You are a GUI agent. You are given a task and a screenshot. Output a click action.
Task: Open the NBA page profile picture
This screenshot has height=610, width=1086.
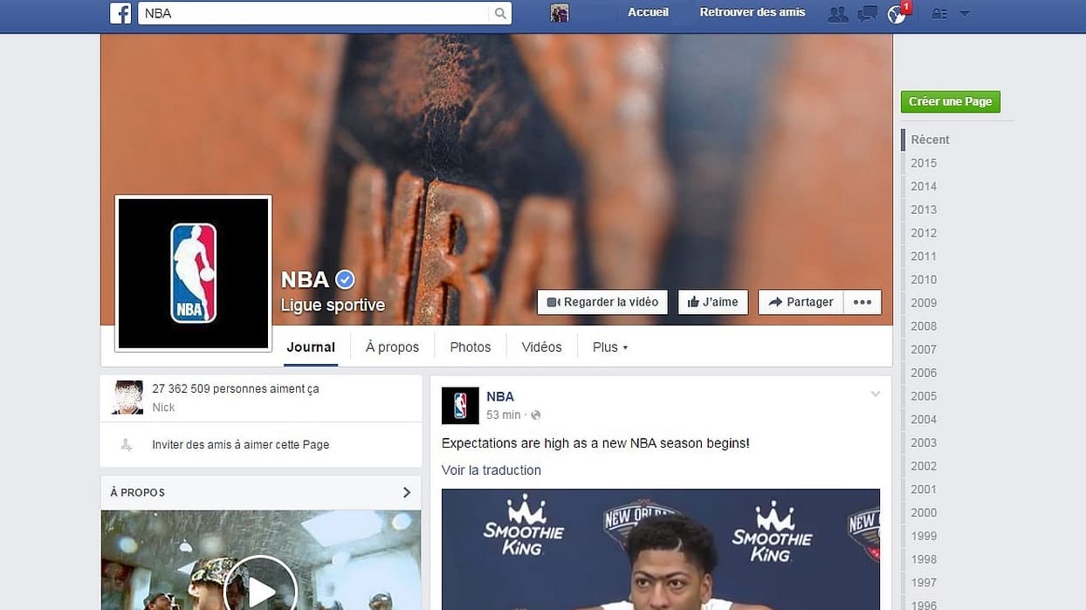click(193, 273)
